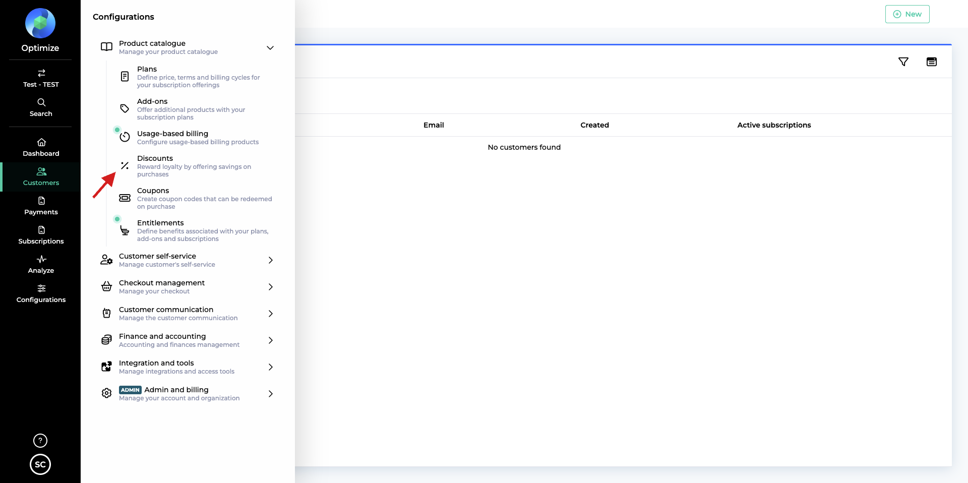Sort by Active subscriptions column header
This screenshot has height=483, width=968.
pyautogui.click(x=774, y=125)
